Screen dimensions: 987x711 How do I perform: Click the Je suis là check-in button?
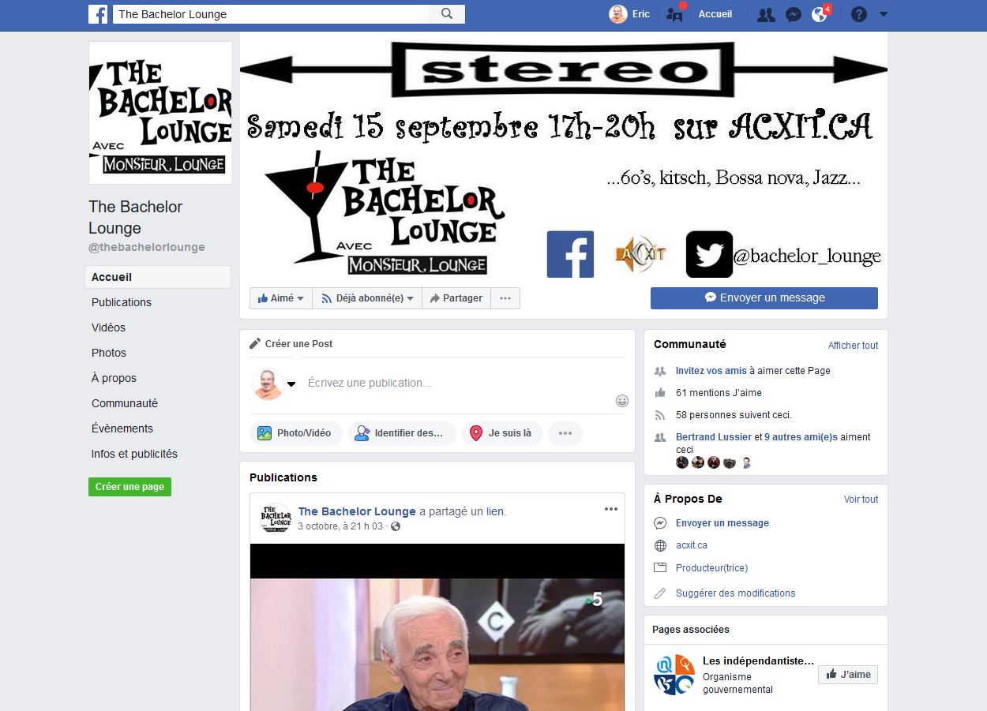(x=501, y=433)
